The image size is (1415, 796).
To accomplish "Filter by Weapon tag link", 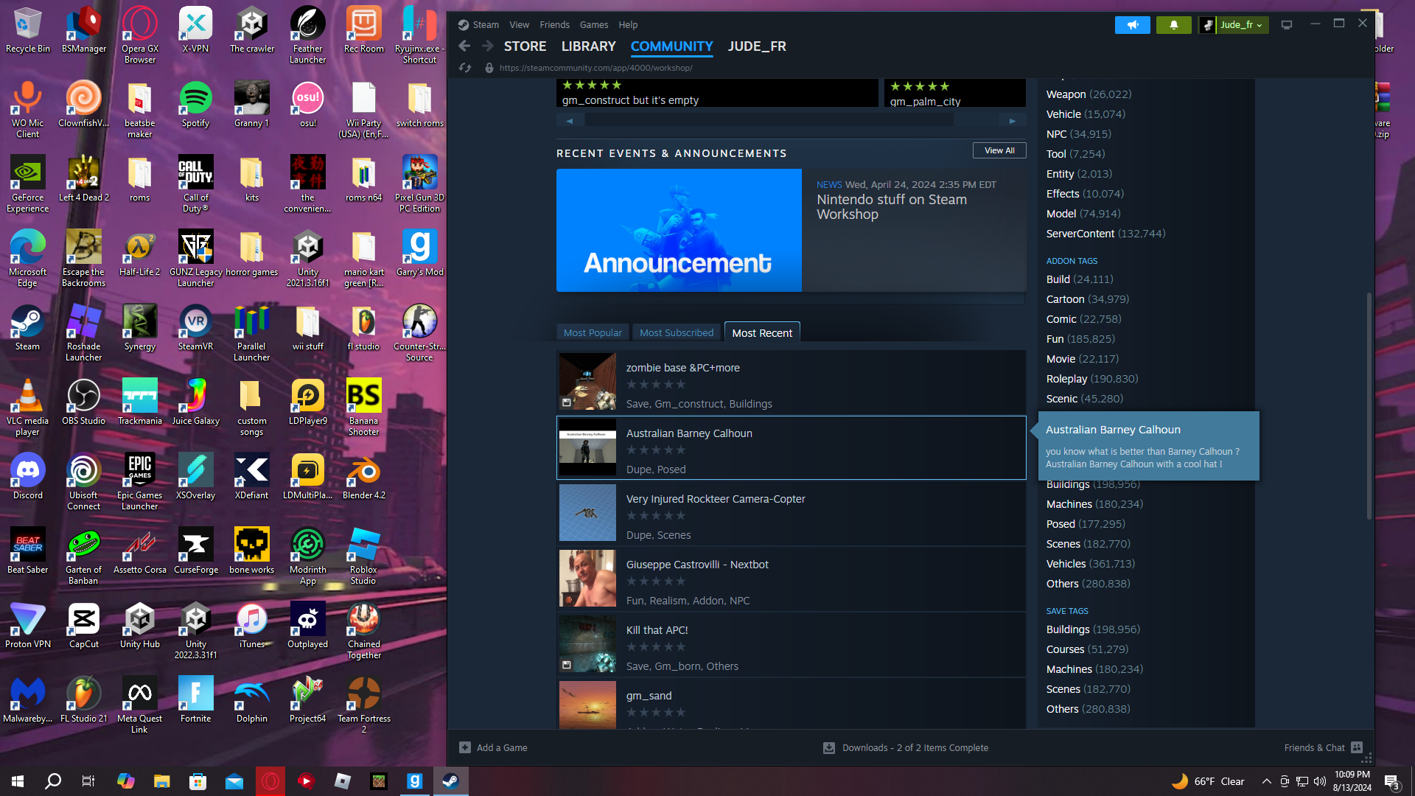I will click(1066, 94).
